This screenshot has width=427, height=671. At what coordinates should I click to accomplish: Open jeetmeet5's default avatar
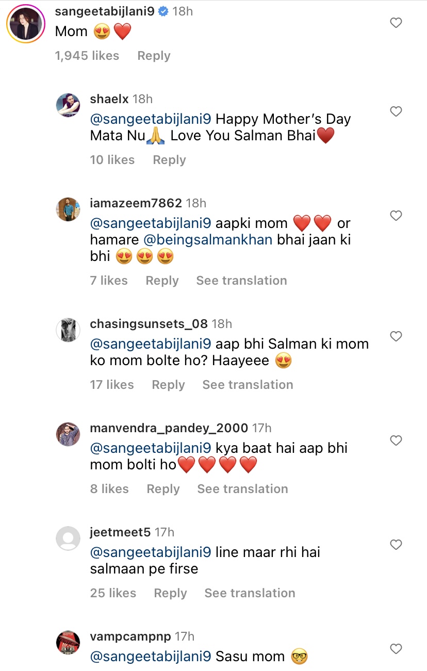(x=68, y=538)
